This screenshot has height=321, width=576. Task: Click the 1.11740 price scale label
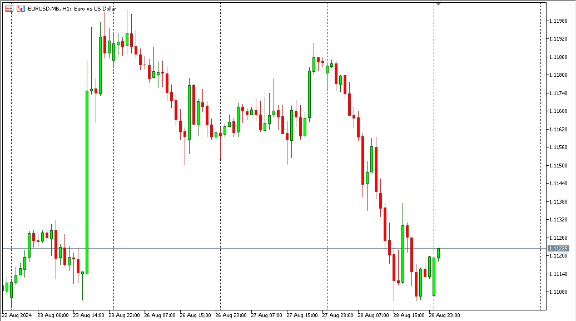click(558, 93)
